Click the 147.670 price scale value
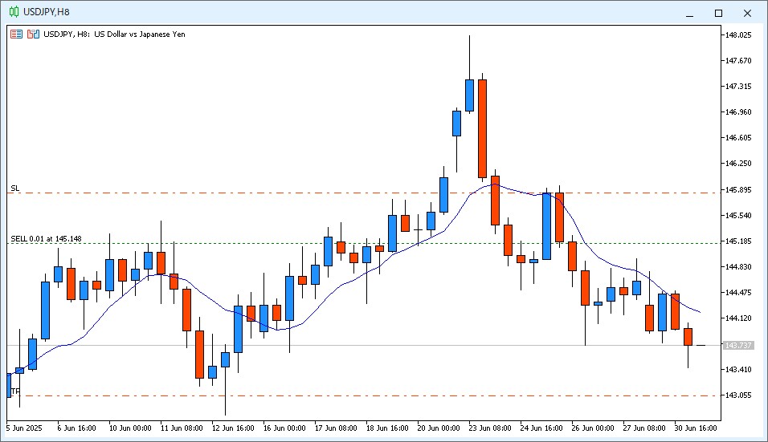Screen dimensions: 768x442 tap(738, 61)
